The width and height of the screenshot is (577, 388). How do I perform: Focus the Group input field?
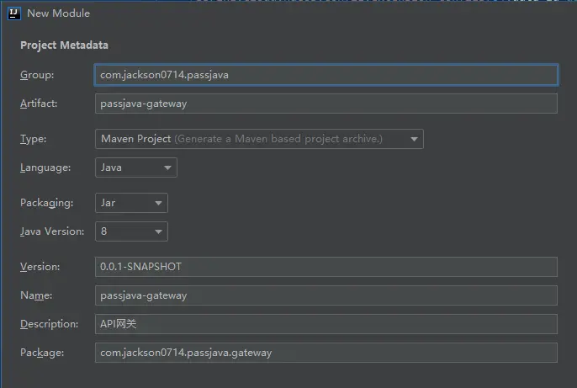(326, 75)
